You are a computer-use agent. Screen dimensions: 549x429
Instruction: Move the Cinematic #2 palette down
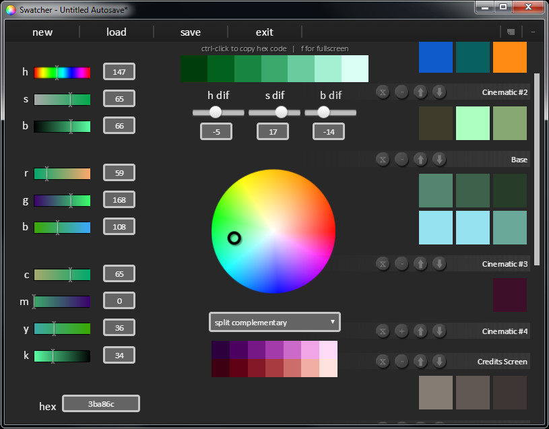pyautogui.click(x=439, y=92)
